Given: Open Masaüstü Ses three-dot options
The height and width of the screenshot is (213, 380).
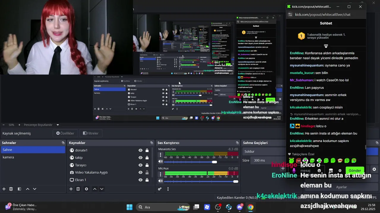Looking at the screenshot, I should click(161, 155).
